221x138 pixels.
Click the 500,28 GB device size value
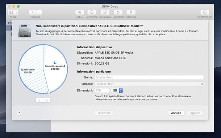102,64
